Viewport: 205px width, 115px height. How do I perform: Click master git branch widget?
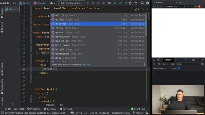[x=138, y=113]
